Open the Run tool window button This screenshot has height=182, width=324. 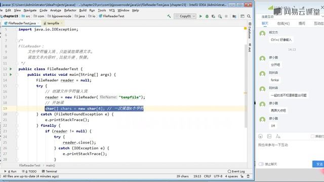pyautogui.click(x=10, y=171)
